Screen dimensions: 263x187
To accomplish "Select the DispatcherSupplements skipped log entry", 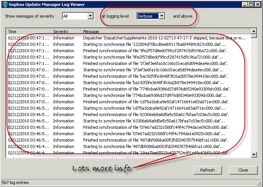I will (128, 38).
